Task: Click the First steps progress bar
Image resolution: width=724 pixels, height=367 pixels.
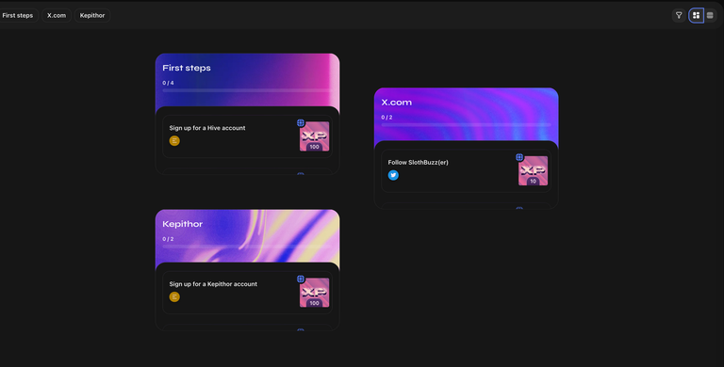Action: [248, 91]
